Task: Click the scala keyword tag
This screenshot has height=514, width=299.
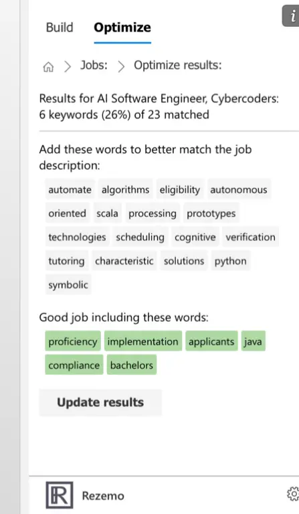Action: pyautogui.click(x=107, y=213)
